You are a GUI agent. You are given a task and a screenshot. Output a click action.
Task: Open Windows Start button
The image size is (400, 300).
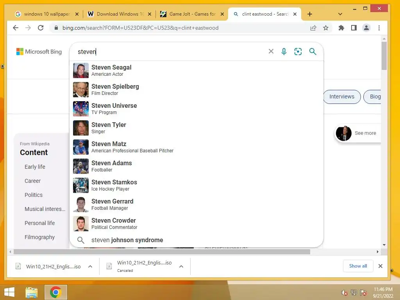tap(9, 292)
